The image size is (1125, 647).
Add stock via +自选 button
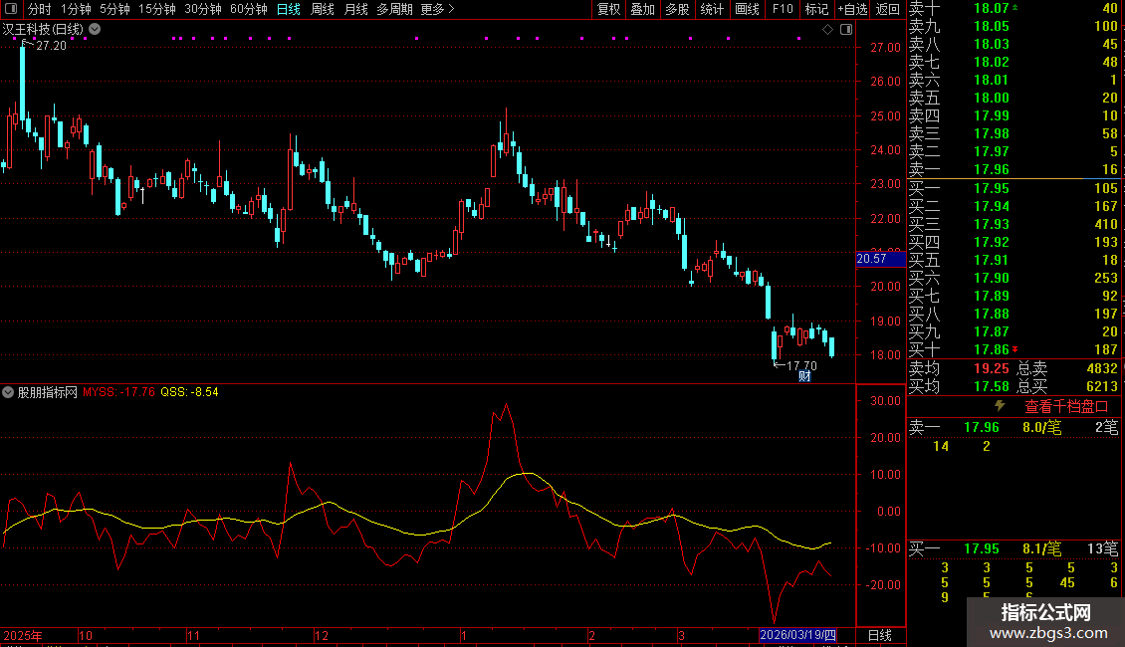coord(852,9)
